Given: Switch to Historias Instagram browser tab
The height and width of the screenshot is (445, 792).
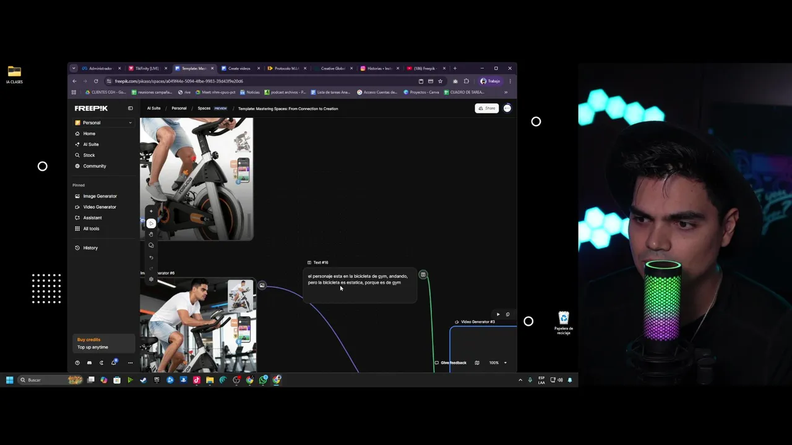Looking at the screenshot, I should (379, 69).
